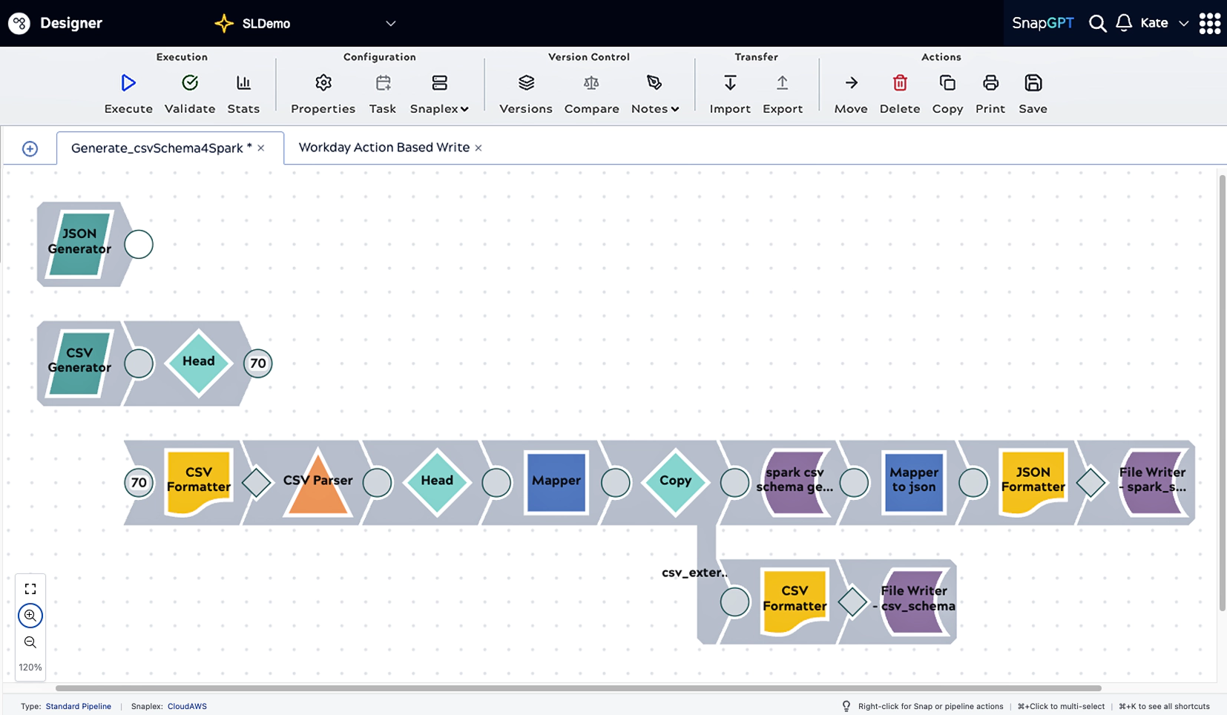Export the pipeline
The image size is (1227, 715).
tap(783, 82)
